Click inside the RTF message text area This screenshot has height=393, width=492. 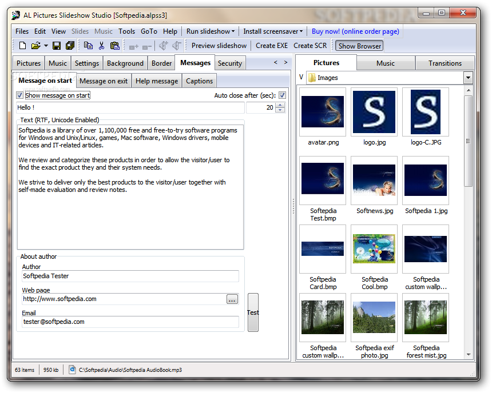[x=130, y=187]
